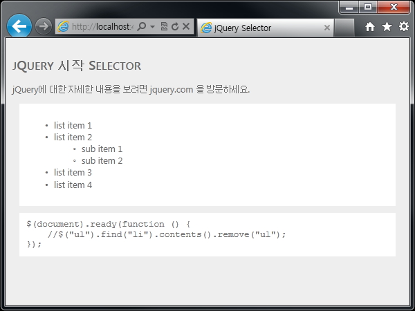
Task: Click 'list item 1' text
Action: click(73, 125)
